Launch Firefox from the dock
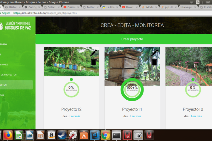The image size is (212, 141). click(x=8, y=135)
